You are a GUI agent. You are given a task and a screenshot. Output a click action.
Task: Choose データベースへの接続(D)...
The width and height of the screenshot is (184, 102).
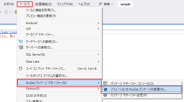pyautogui.click(x=42, y=42)
